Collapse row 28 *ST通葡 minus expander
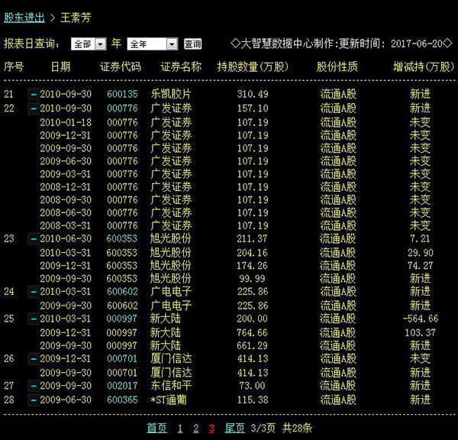 tap(34, 400)
